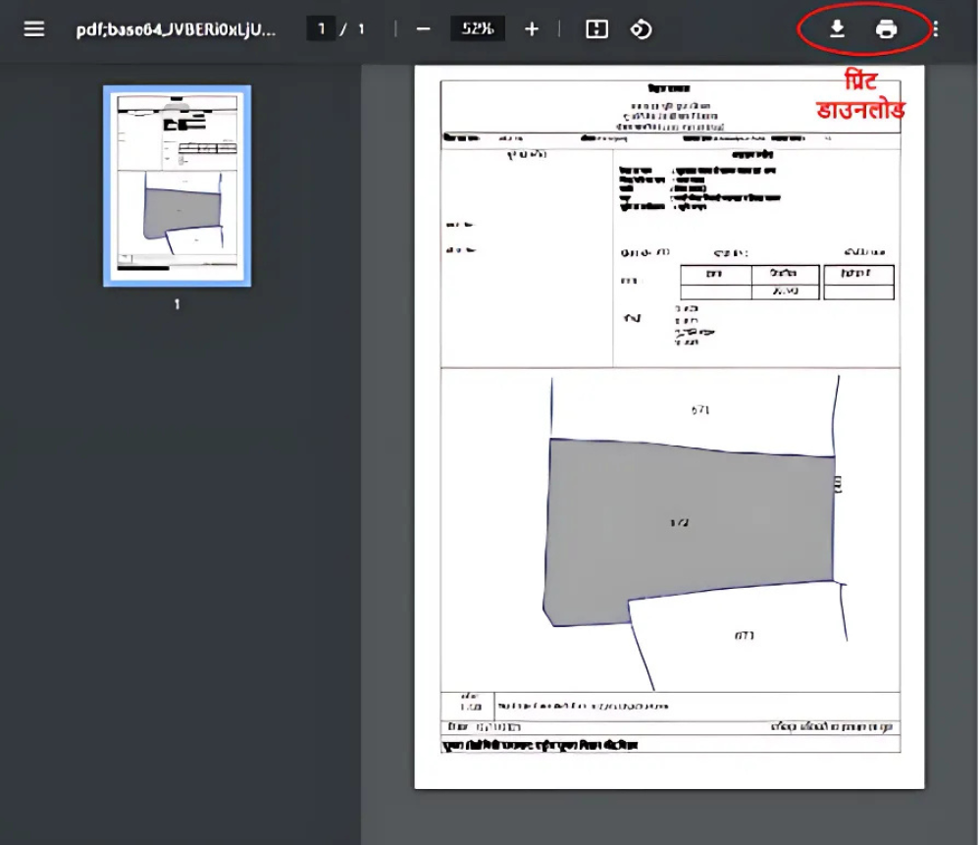Click the current page number field

click(322, 28)
